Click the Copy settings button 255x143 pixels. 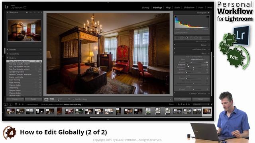click(15, 99)
